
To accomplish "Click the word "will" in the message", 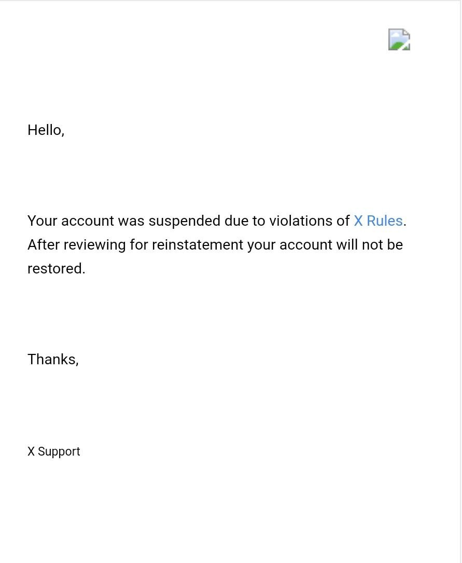I will [x=347, y=245].
